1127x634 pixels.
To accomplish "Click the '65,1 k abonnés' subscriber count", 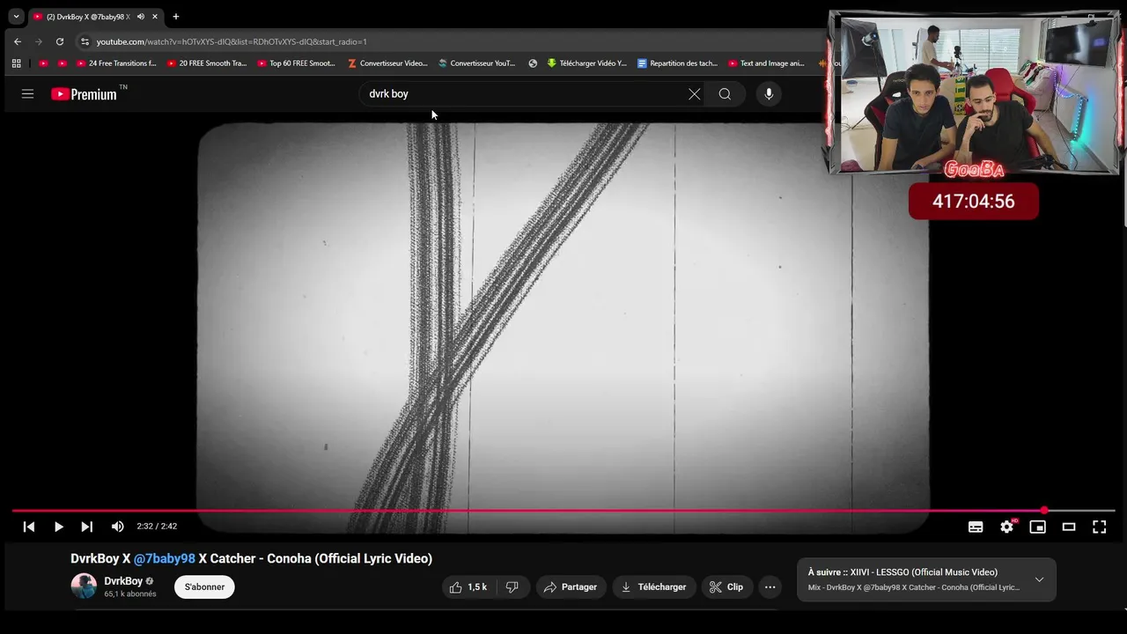I will tap(130, 594).
